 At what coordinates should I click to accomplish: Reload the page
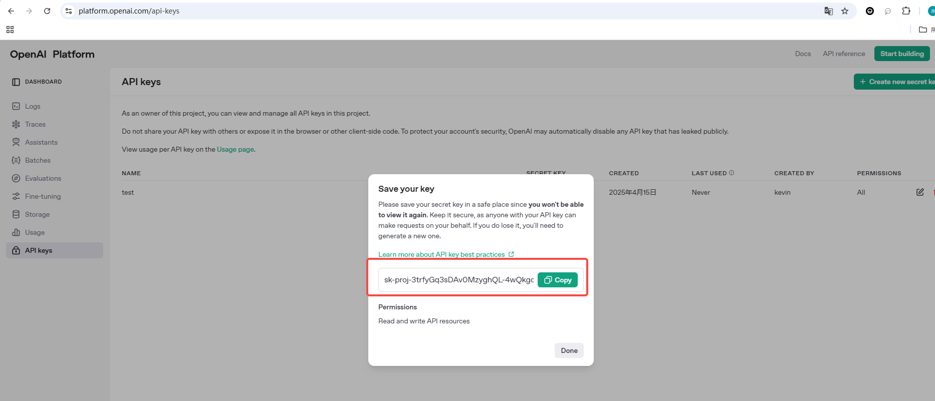(47, 11)
